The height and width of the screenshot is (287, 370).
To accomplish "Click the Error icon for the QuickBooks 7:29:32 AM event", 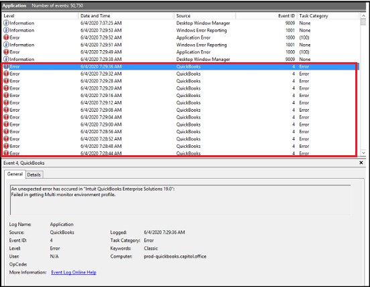I will point(6,74).
